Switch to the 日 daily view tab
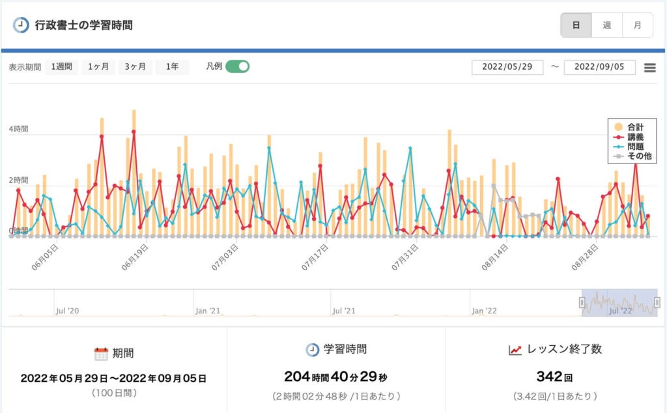Viewport: 667px width, 413px height. click(576, 25)
